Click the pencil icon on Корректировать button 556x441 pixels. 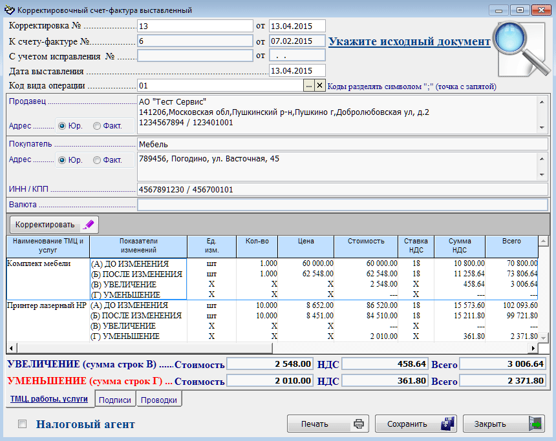(x=89, y=225)
